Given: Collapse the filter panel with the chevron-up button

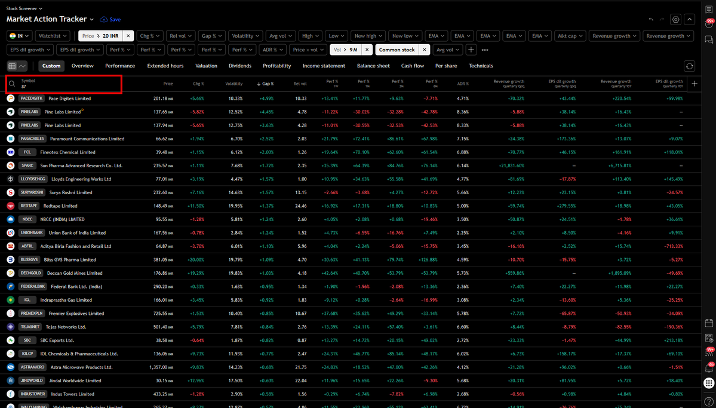Looking at the screenshot, I should pyautogui.click(x=690, y=20).
